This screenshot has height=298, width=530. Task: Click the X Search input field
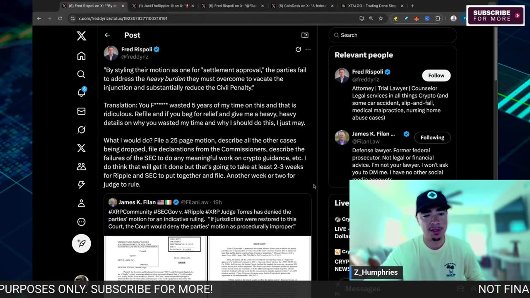393,35
